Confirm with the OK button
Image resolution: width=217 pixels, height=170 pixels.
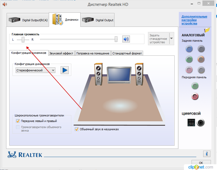tap(201, 163)
